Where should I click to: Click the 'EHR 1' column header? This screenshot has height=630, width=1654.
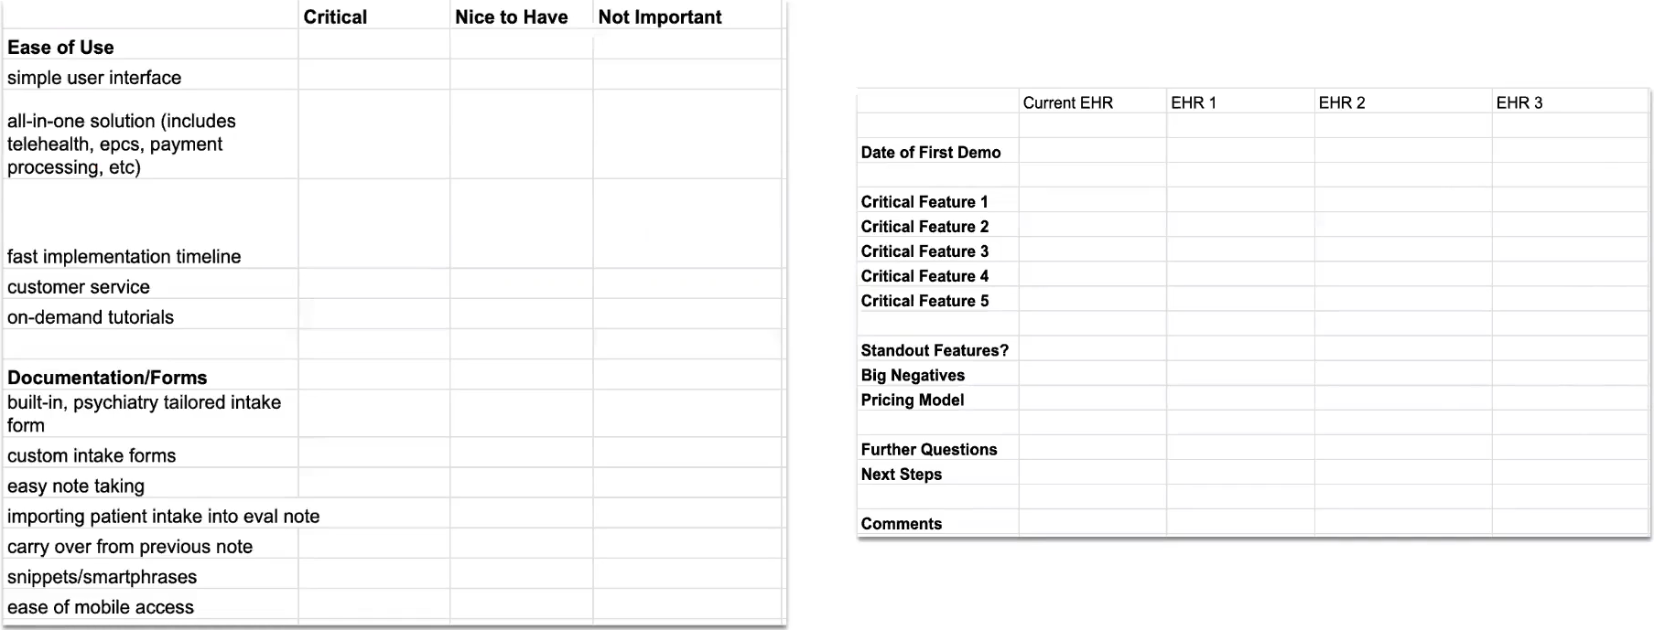(1194, 103)
